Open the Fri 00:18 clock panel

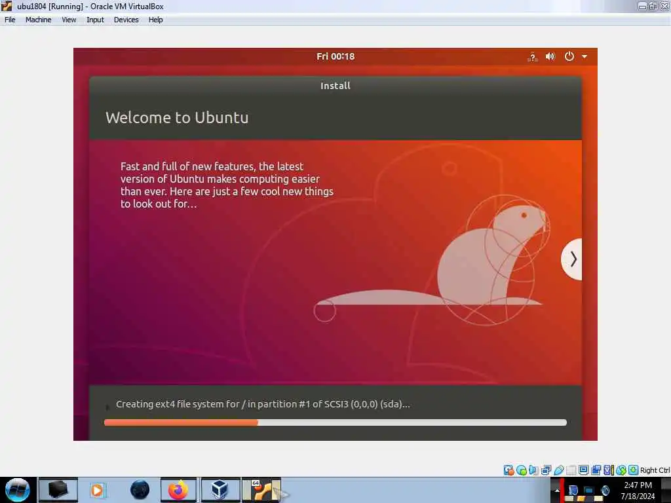tap(335, 56)
